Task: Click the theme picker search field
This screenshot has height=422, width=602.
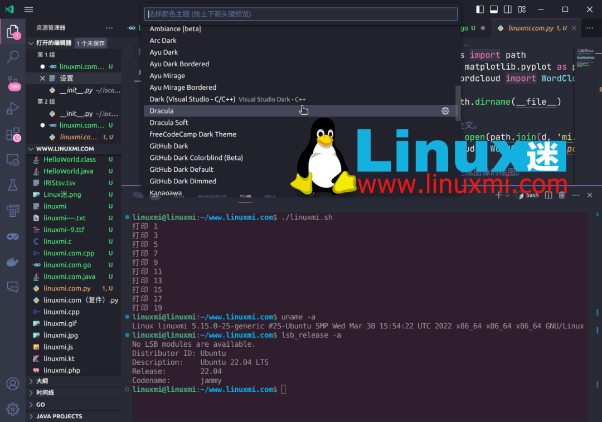Action: click(300, 14)
